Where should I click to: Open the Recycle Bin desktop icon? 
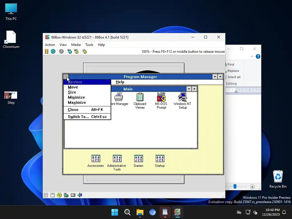(278, 179)
